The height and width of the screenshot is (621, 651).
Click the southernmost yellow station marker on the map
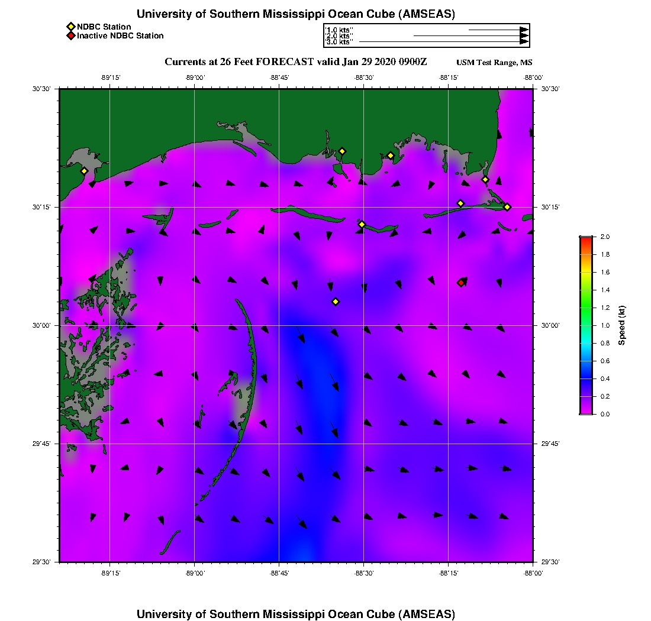pos(336,302)
